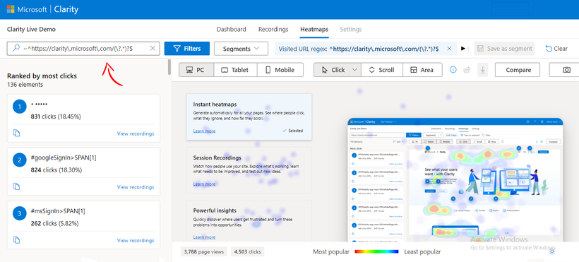Image resolution: width=579 pixels, height=262 pixels.
Task: Click the share heatmap icon
Action: (467, 69)
